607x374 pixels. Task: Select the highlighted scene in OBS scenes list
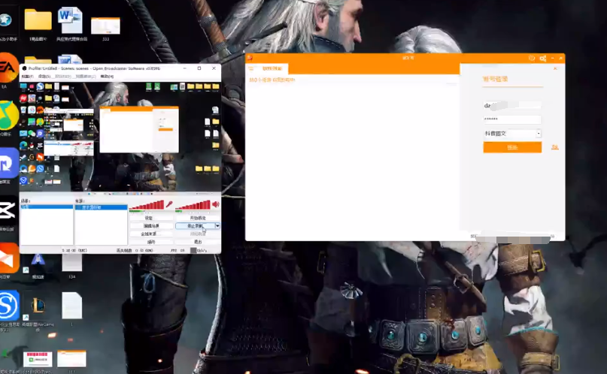pos(47,207)
